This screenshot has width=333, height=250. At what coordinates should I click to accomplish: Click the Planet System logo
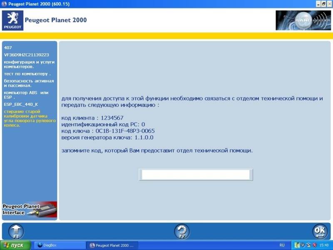[303, 20]
